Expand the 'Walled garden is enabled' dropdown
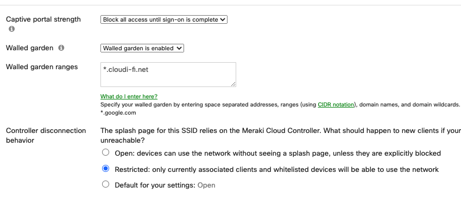 coord(142,48)
